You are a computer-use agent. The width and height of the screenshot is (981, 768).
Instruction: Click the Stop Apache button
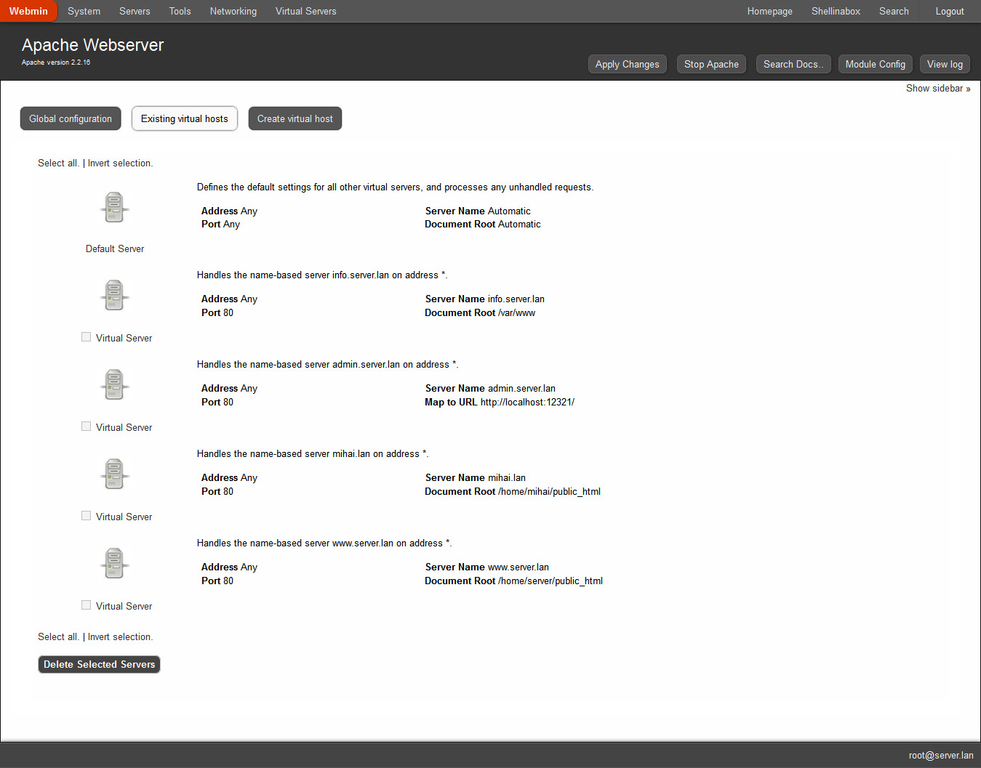pyautogui.click(x=710, y=65)
